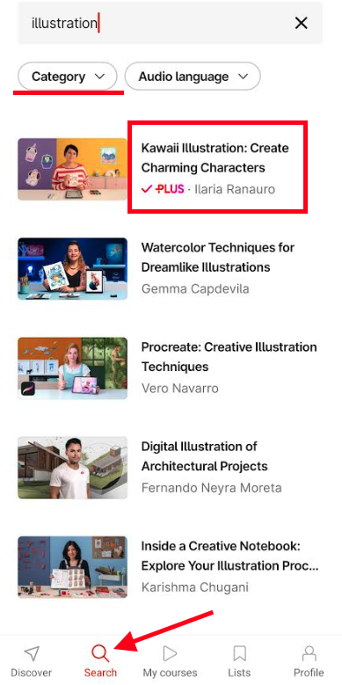Tap the PLUS badge on Kawaii course
342x685 pixels.
(x=163, y=189)
